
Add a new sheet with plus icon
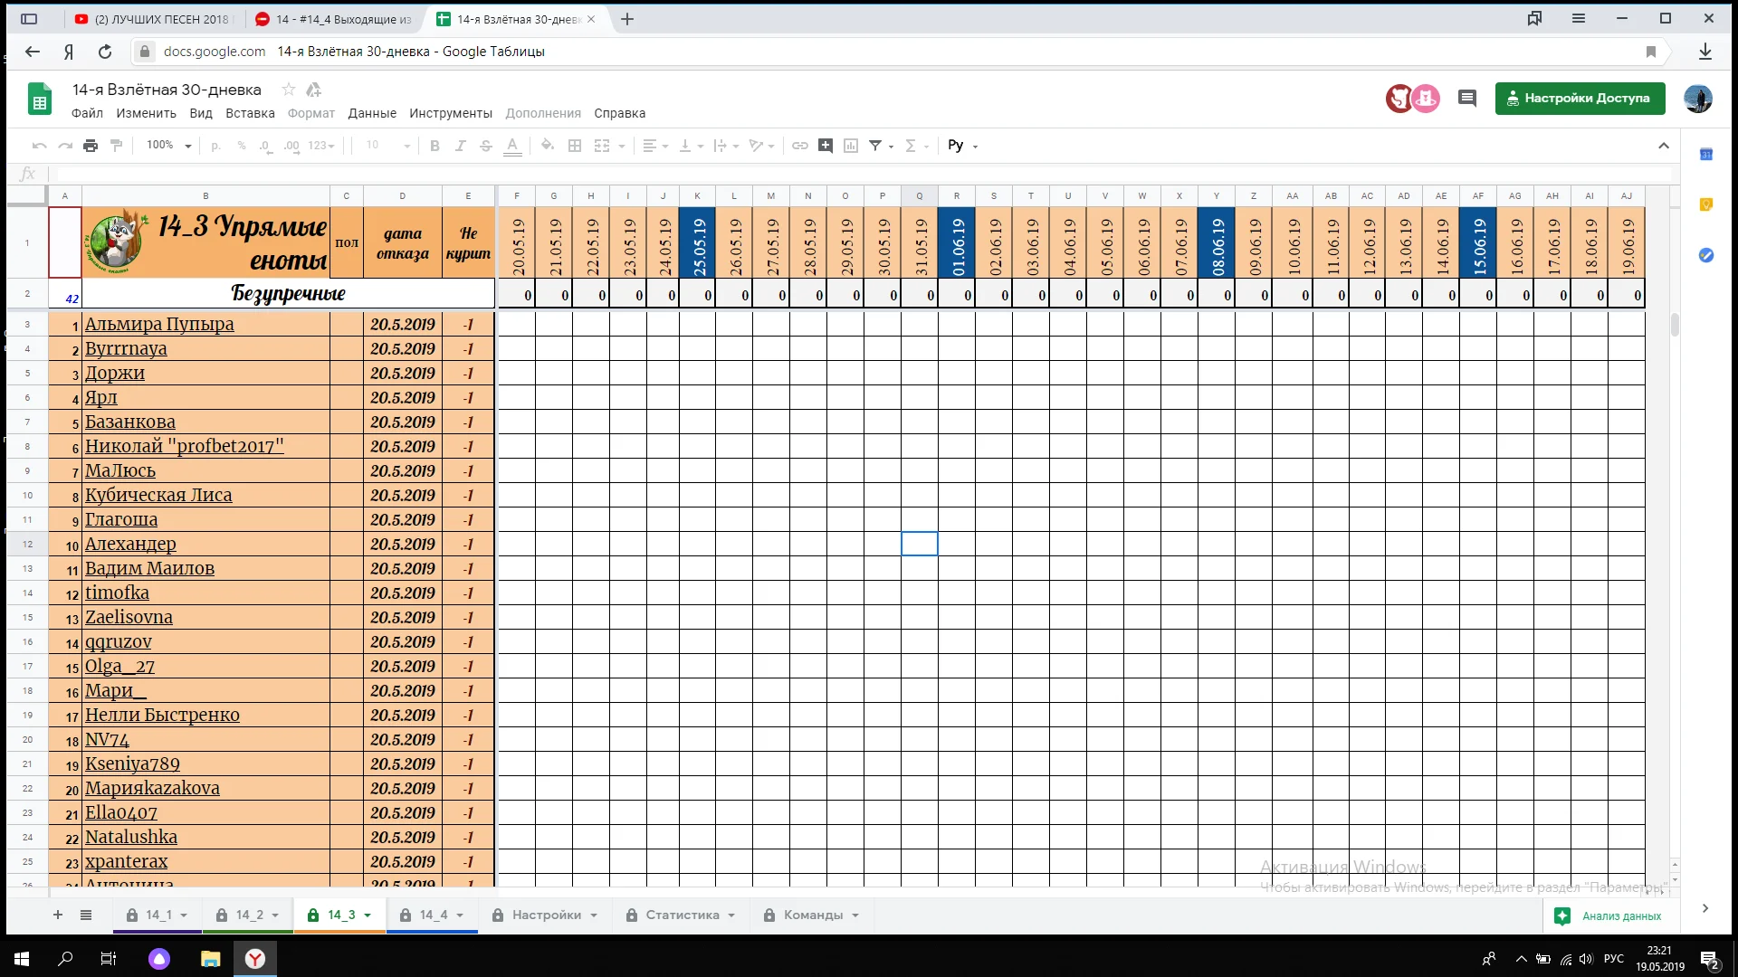(58, 915)
